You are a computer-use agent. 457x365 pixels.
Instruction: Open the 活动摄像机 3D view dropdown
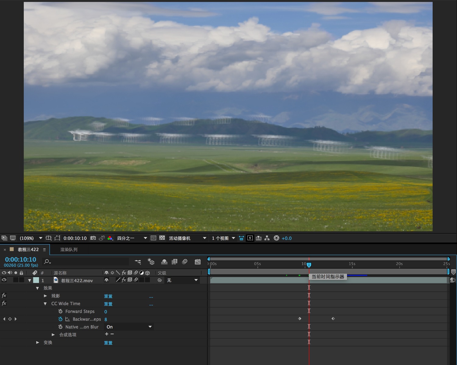[x=187, y=238]
